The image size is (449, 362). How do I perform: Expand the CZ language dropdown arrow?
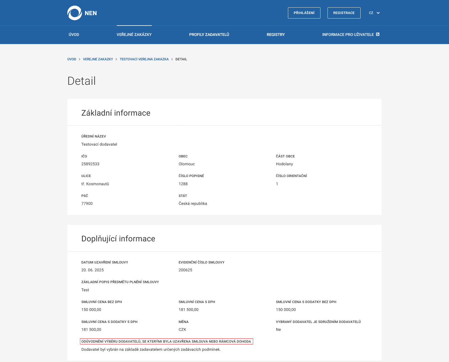click(378, 13)
